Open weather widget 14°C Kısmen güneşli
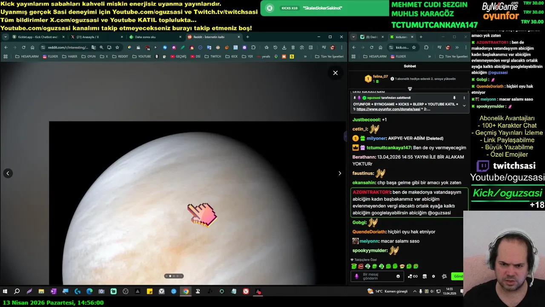 pyautogui.click(x=387, y=292)
